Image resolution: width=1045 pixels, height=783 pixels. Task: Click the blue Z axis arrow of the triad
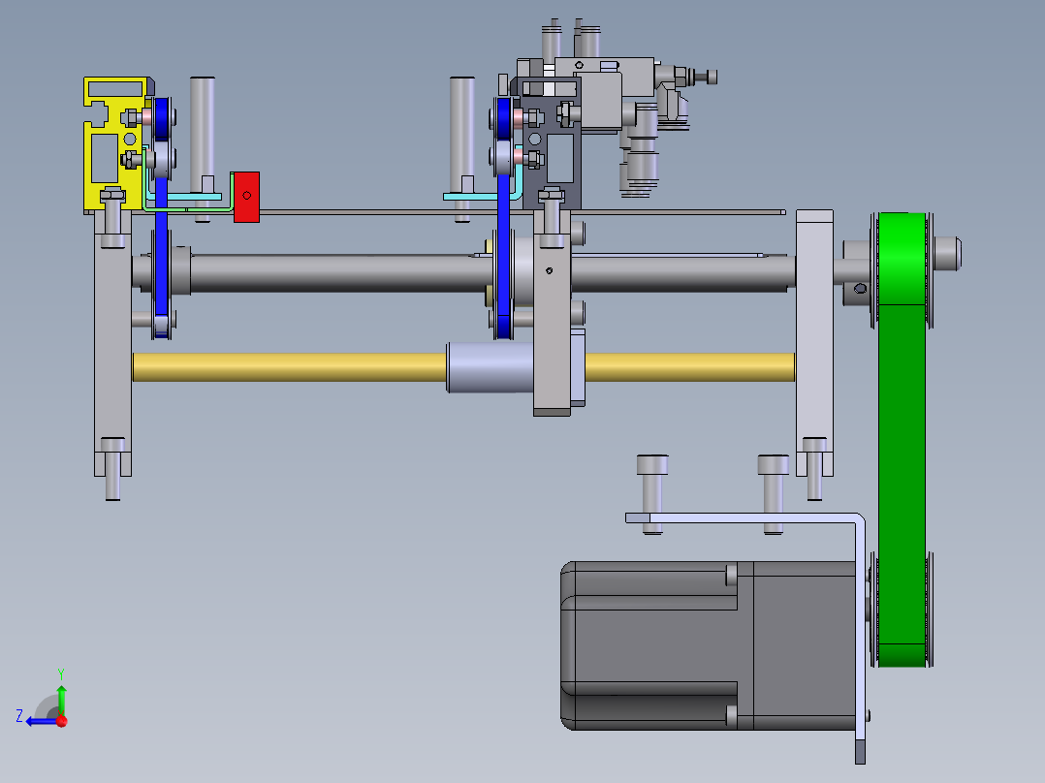(x=40, y=721)
